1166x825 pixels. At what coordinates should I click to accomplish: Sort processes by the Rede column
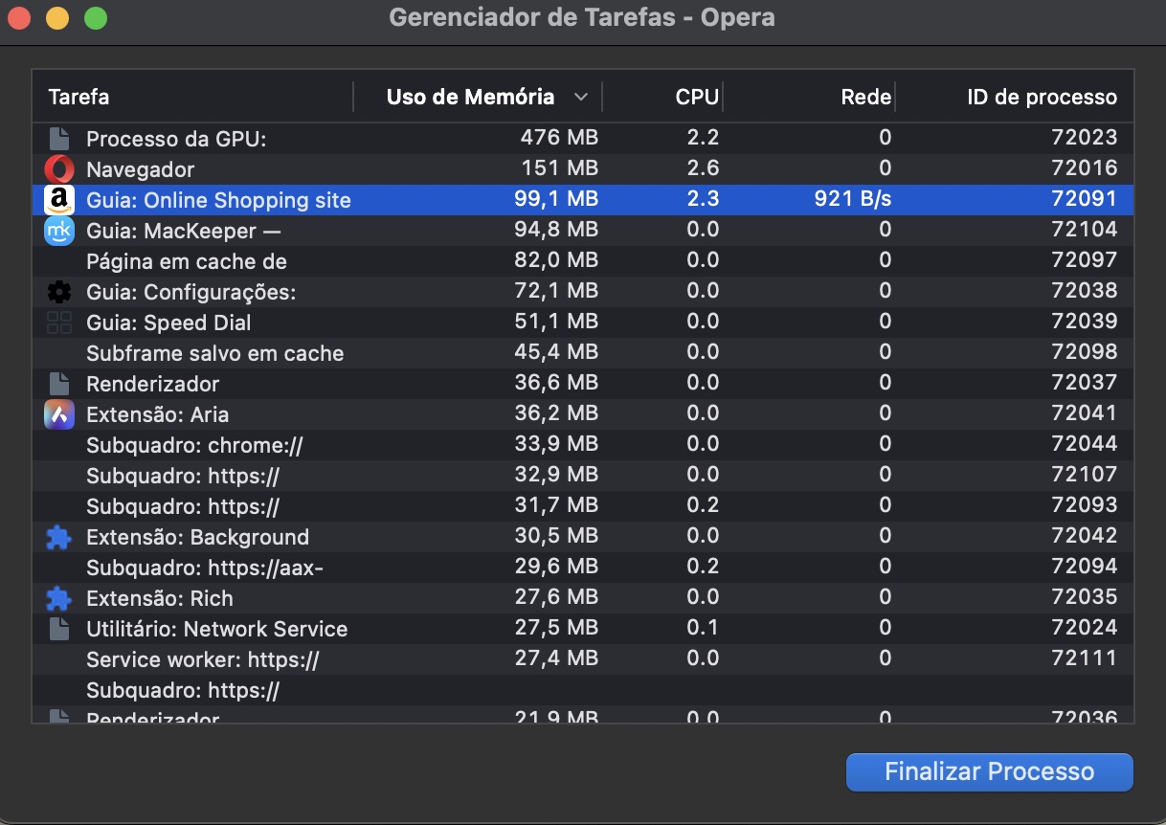point(866,97)
